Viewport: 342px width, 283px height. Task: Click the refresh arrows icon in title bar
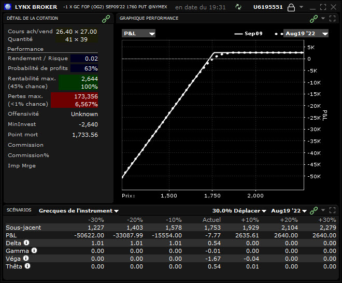(x=238, y=7)
